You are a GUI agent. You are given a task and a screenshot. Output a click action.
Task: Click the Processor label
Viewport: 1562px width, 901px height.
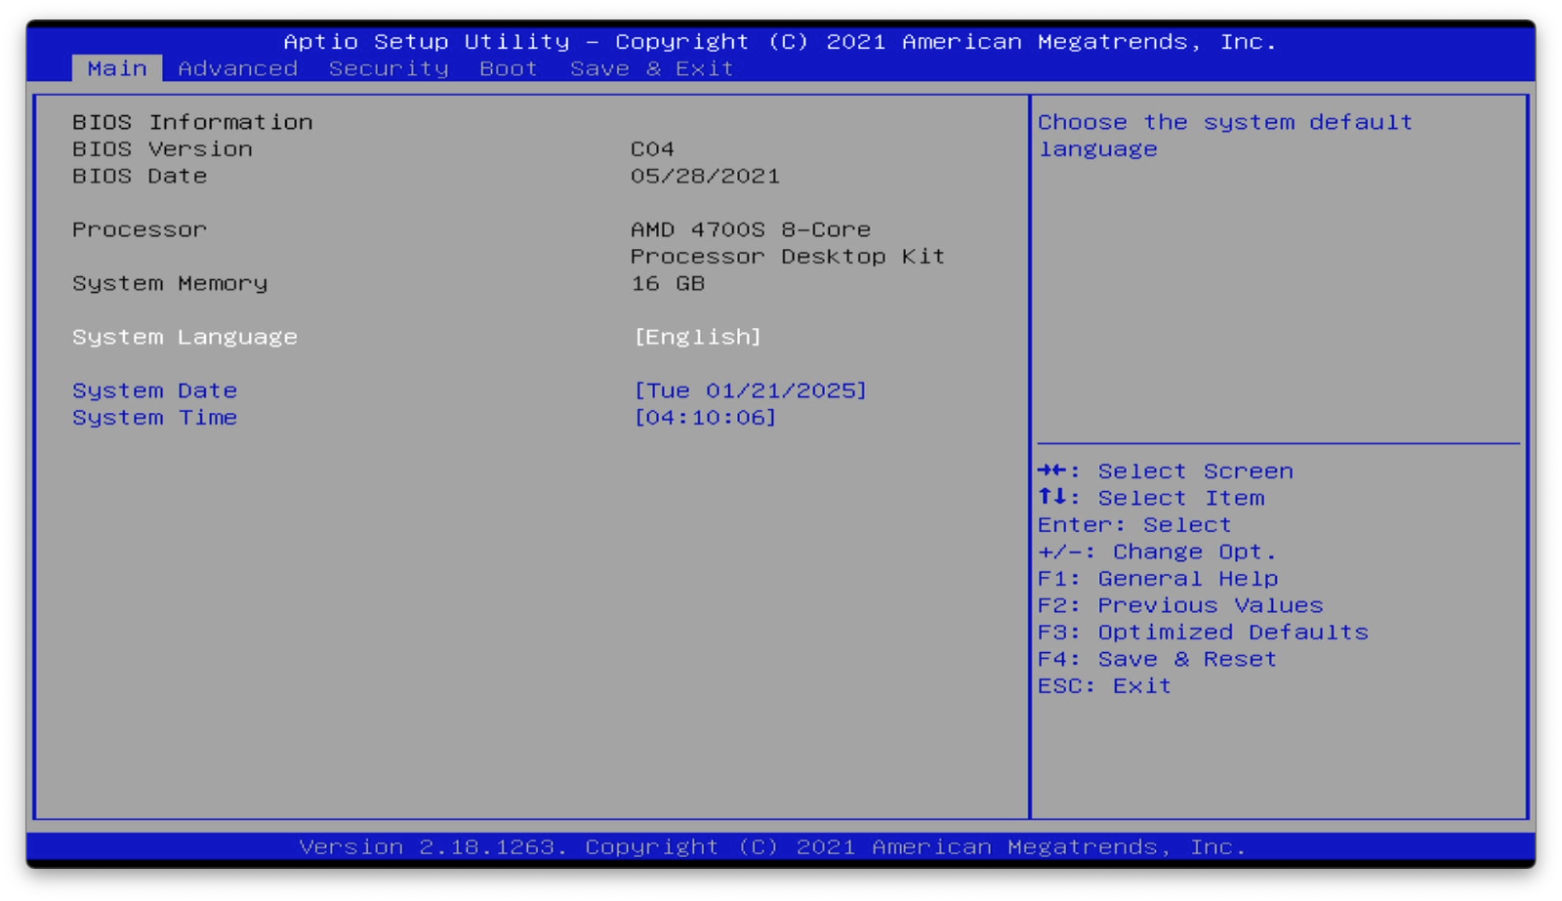[140, 229]
